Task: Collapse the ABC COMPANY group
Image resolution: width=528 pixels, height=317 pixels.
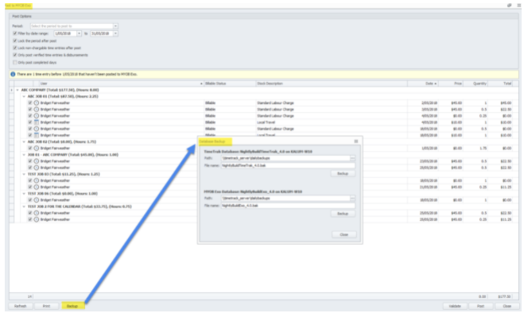Action: pos(17,90)
